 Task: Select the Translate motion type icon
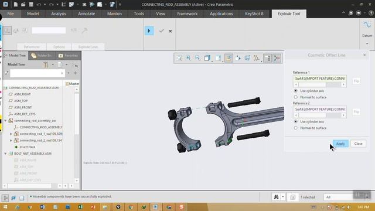coord(7,30)
